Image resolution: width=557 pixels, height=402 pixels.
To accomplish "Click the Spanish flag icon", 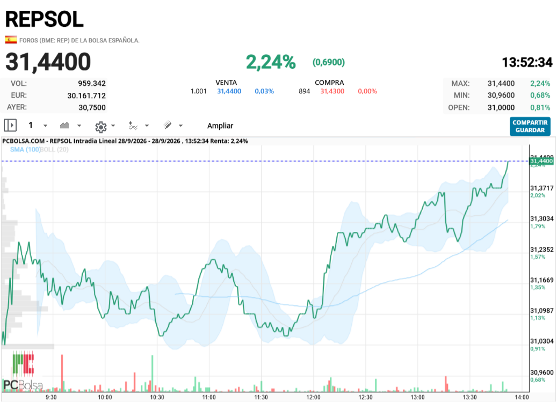I will (x=11, y=40).
